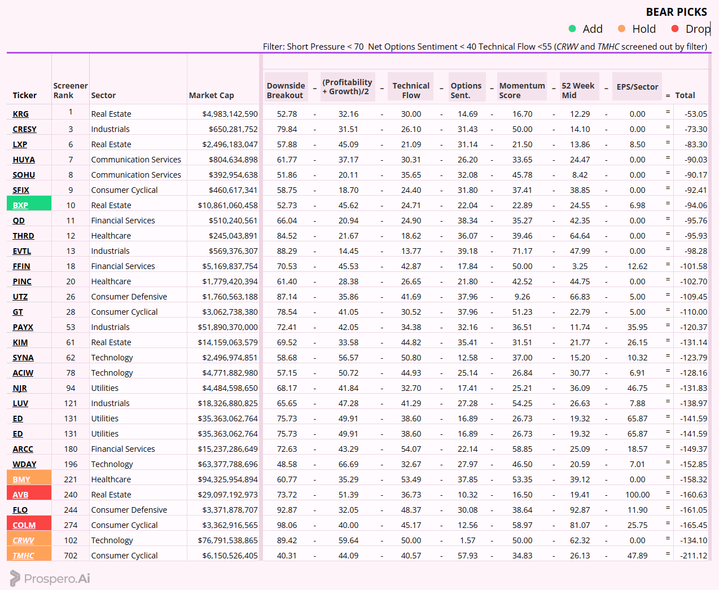
Task: Click the Ticker column header
Action: point(24,95)
